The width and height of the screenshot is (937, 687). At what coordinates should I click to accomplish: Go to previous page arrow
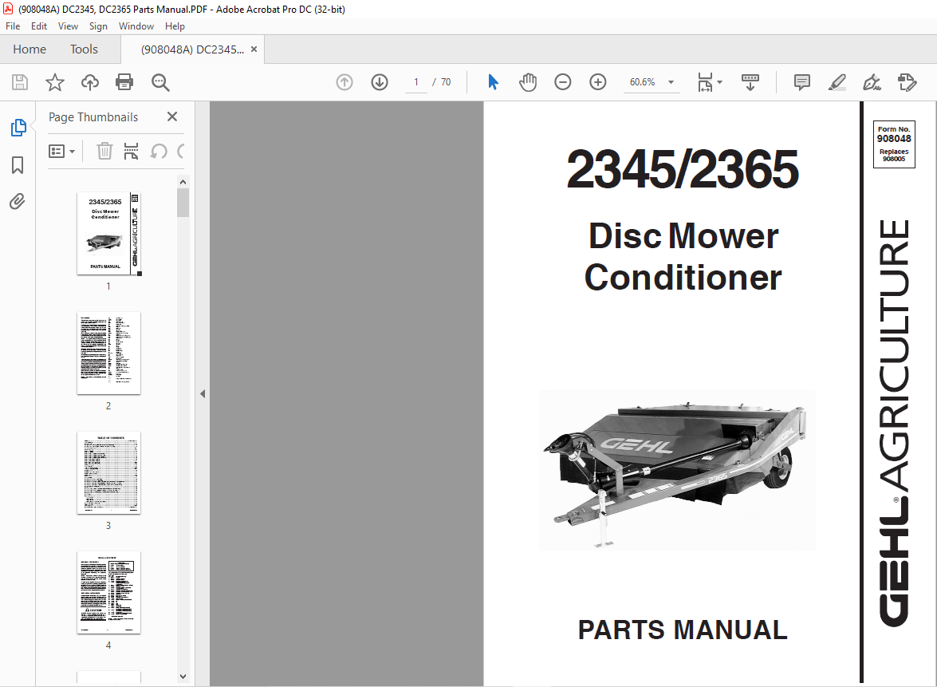click(x=344, y=82)
